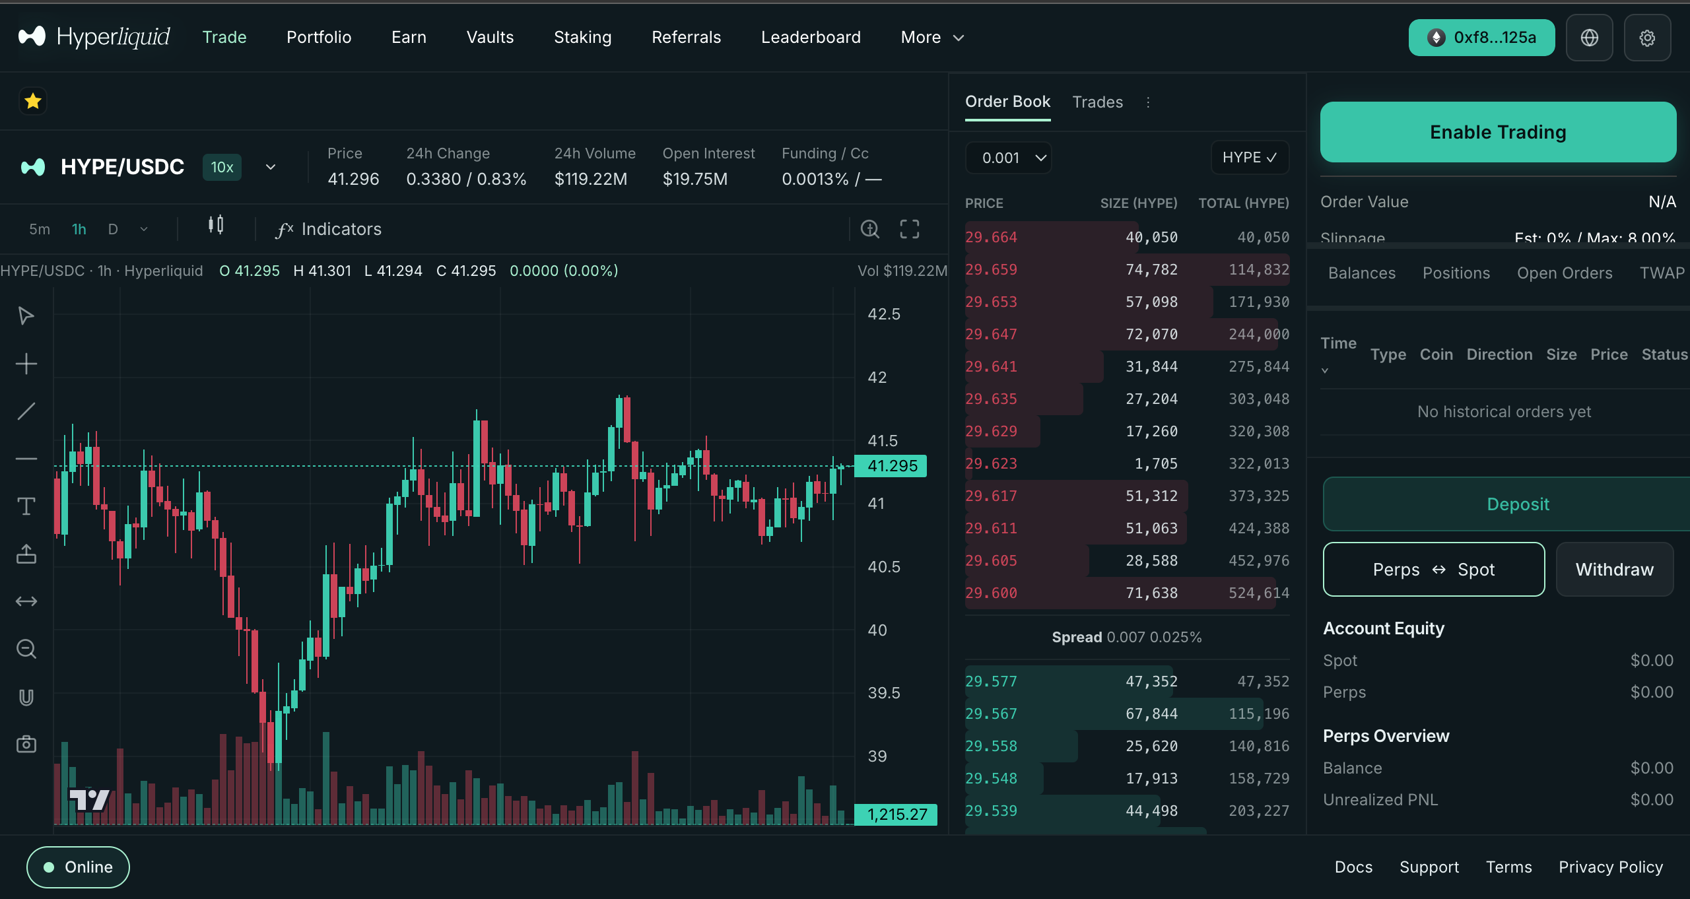Click the Enable Trading button

1498,132
